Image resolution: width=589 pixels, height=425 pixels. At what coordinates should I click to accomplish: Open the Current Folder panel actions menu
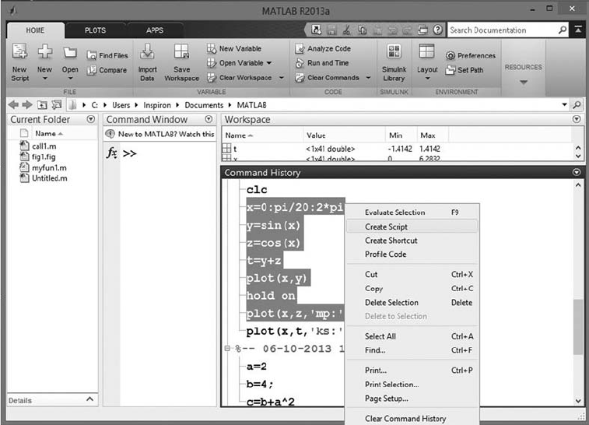(90, 119)
